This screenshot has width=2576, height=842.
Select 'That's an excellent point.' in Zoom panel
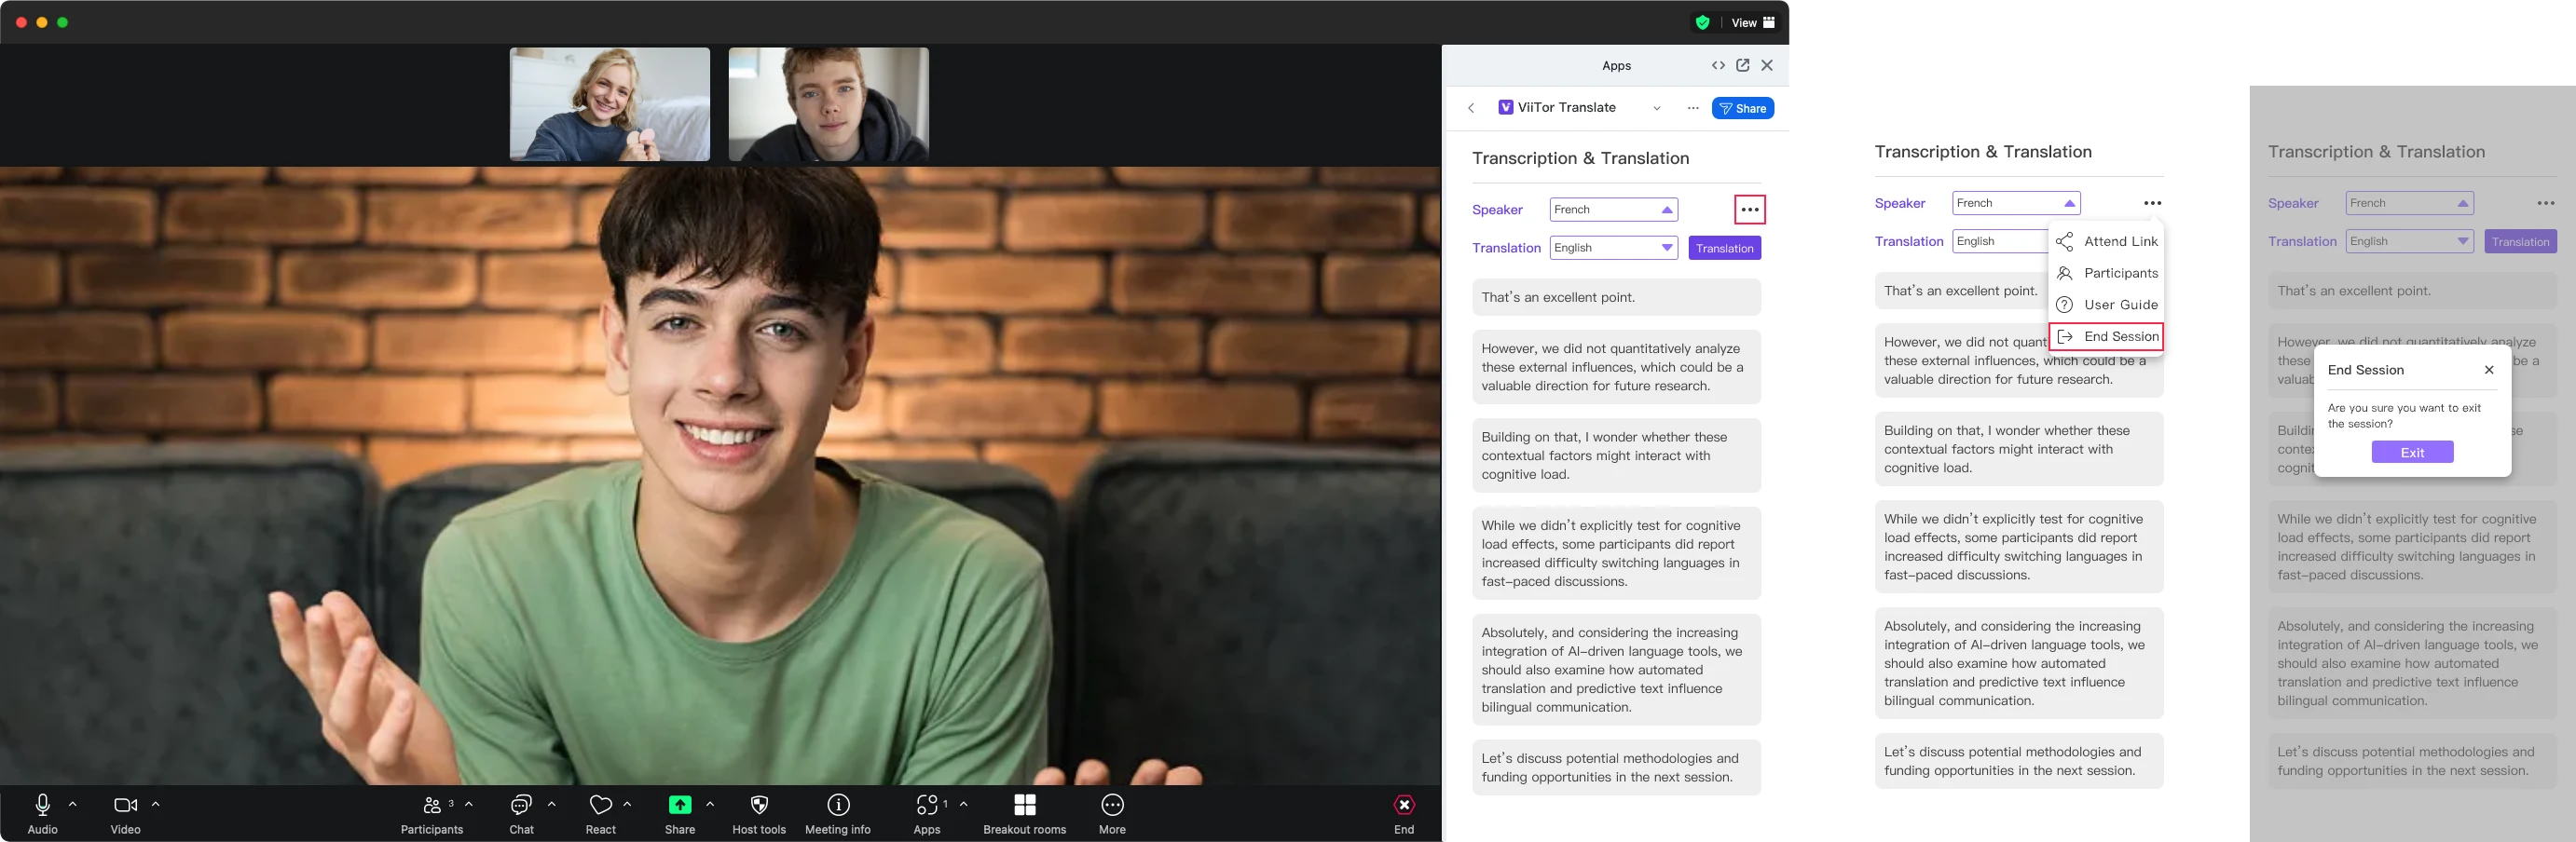click(1616, 298)
